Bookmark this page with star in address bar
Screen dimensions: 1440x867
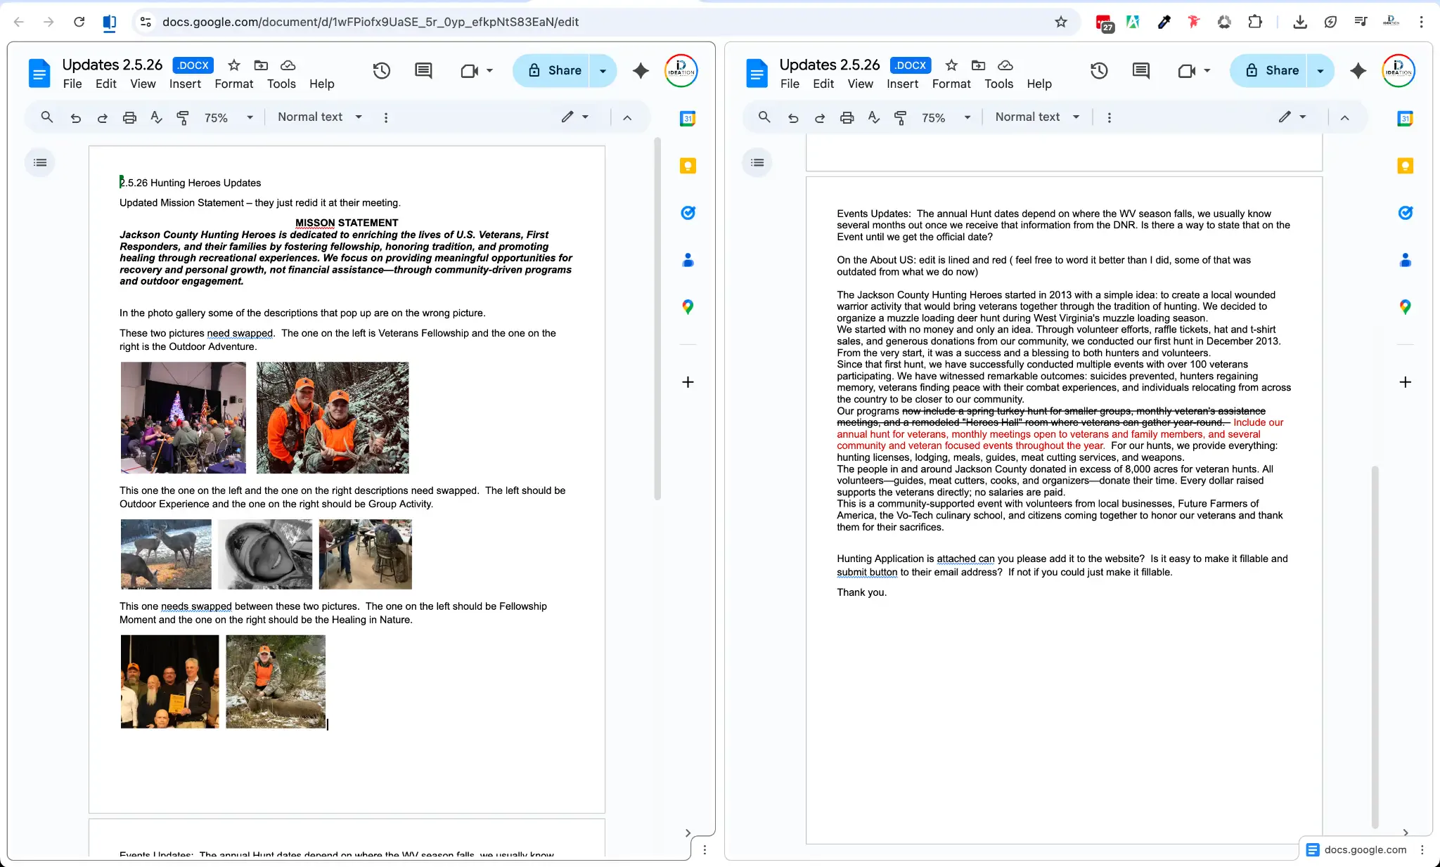click(x=1061, y=22)
